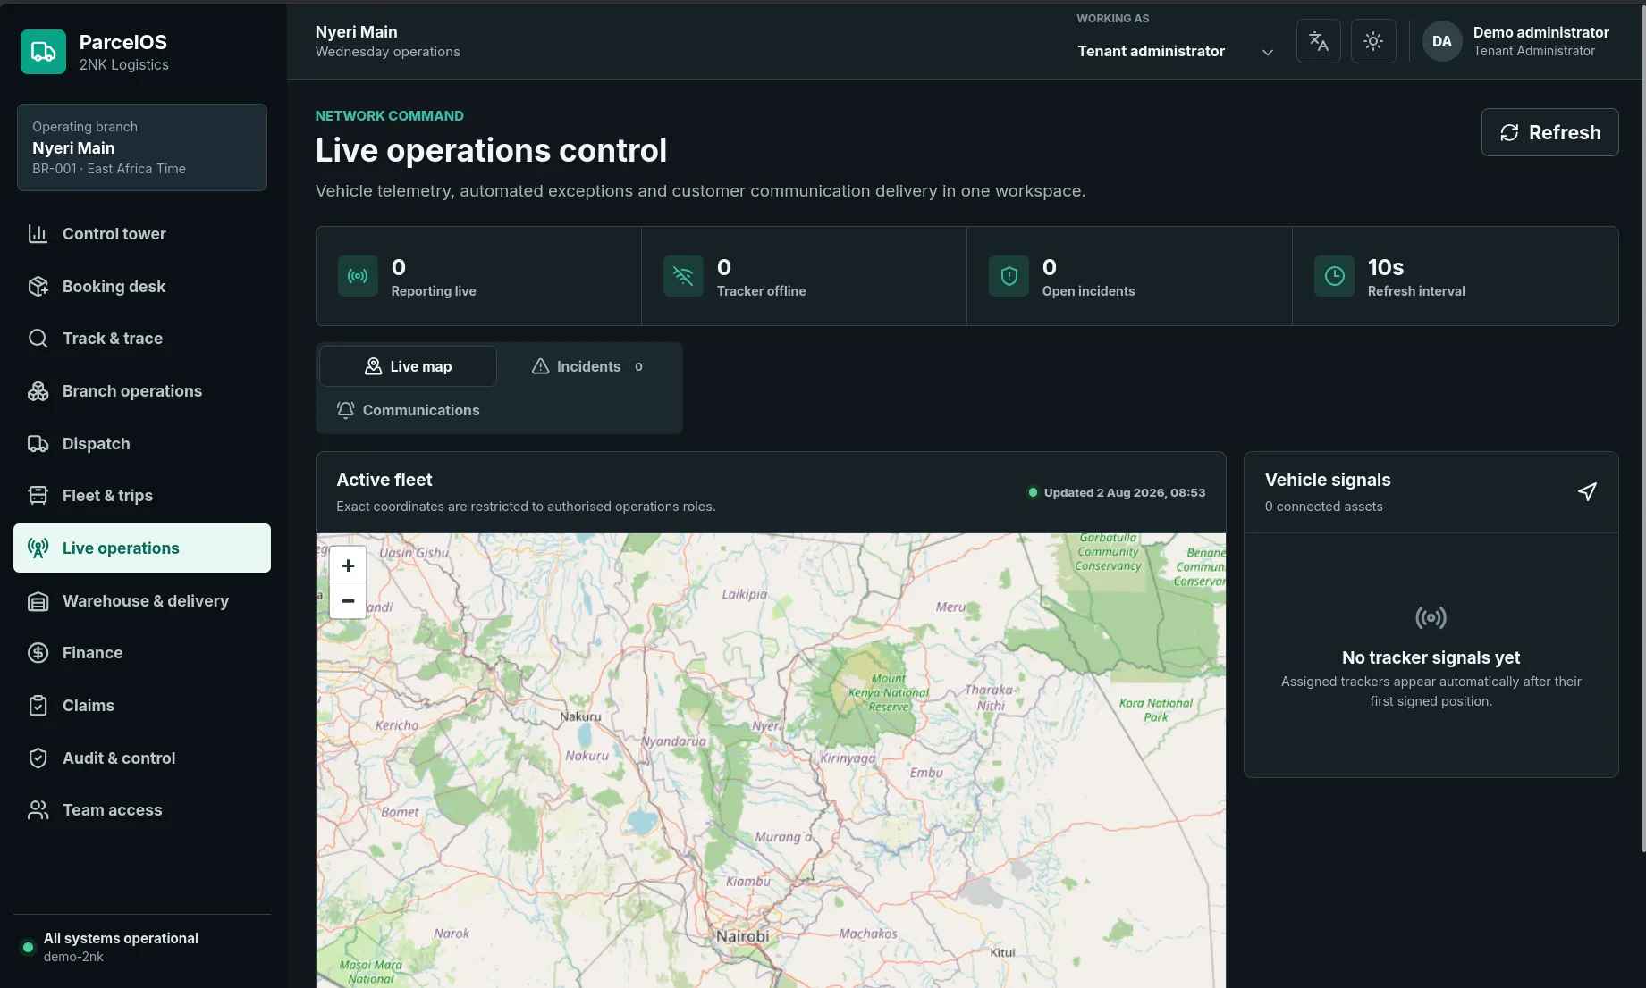This screenshot has height=988, width=1646.
Task: Click the Warehouse & delivery building icon
Action: pyautogui.click(x=38, y=601)
